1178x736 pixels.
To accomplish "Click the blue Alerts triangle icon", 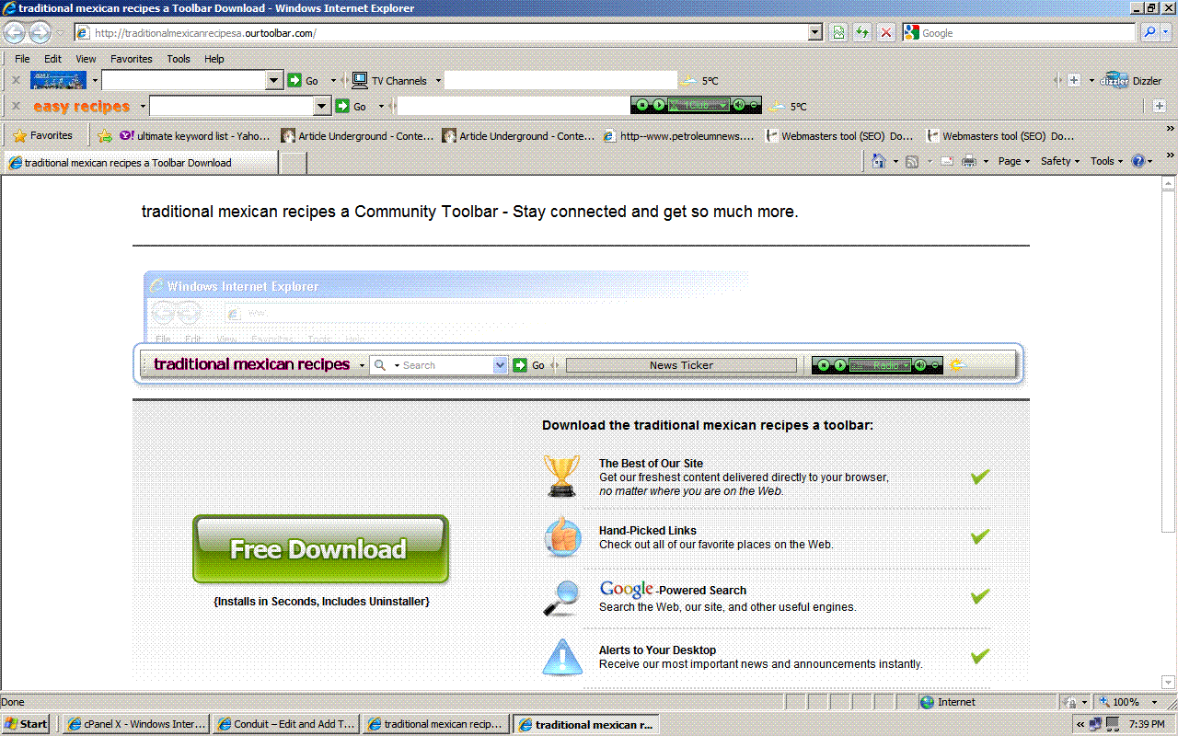I will (x=561, y=656).
